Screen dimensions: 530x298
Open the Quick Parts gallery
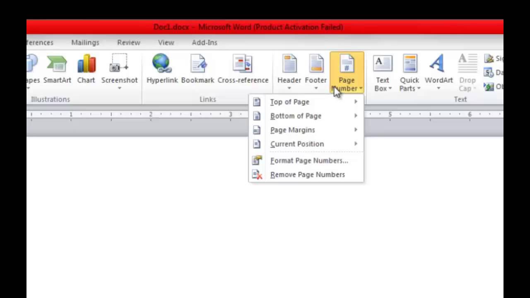tap(410, 72)
